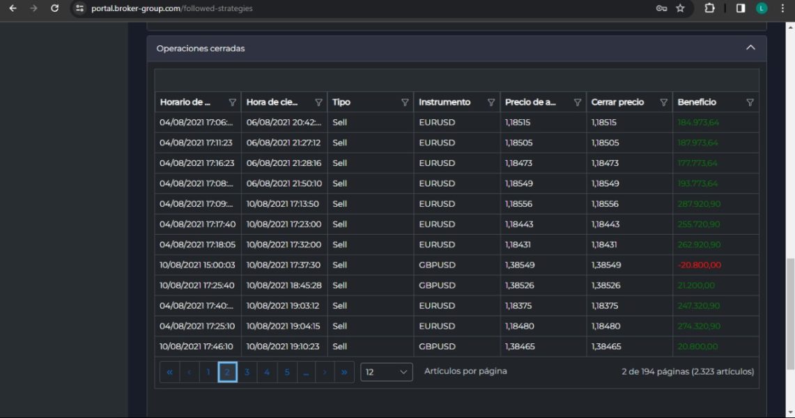Reload the current page
Viewport: 795px width, 418px height.
[x=54, y=8]
